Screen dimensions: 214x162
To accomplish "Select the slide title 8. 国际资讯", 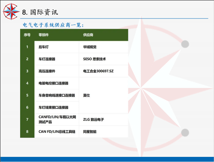I will click(40, 12).
